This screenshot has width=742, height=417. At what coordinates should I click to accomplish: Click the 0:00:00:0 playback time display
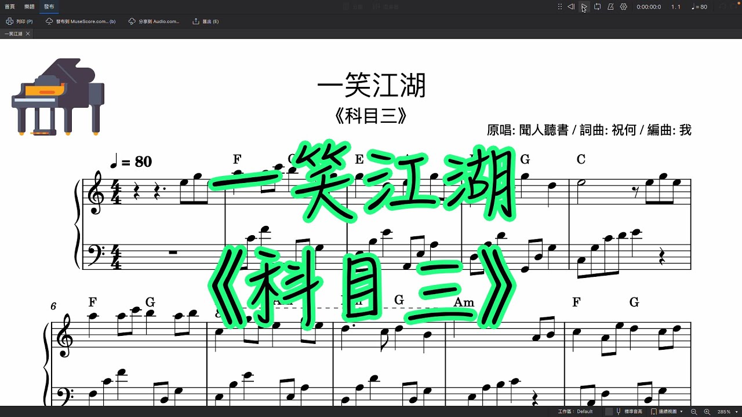[x=649, y=7]
